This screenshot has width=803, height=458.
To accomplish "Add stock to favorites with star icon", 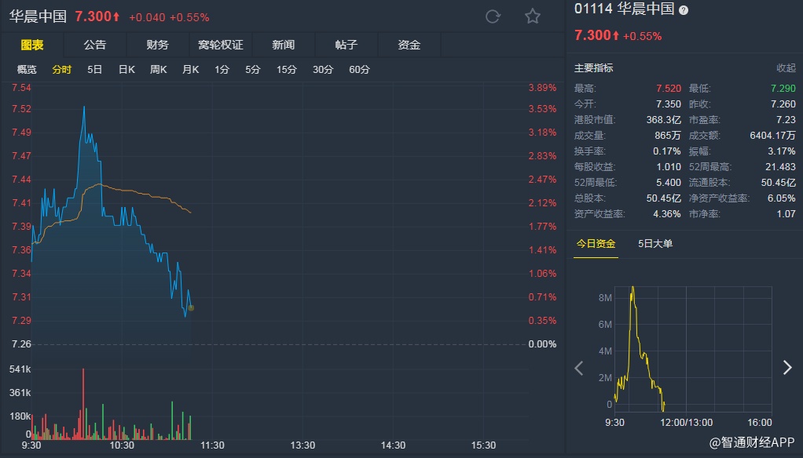I will pyautogui.click(x=533, y=16).
